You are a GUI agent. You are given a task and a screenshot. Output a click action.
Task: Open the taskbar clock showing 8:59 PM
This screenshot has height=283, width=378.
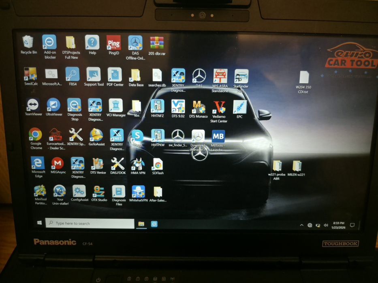pos(338,225)
